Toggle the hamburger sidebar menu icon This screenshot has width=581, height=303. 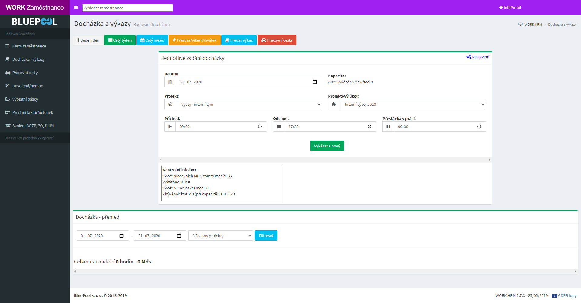(76, 8)
